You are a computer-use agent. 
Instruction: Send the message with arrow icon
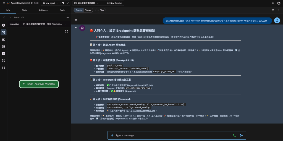(x=241, y=135)
